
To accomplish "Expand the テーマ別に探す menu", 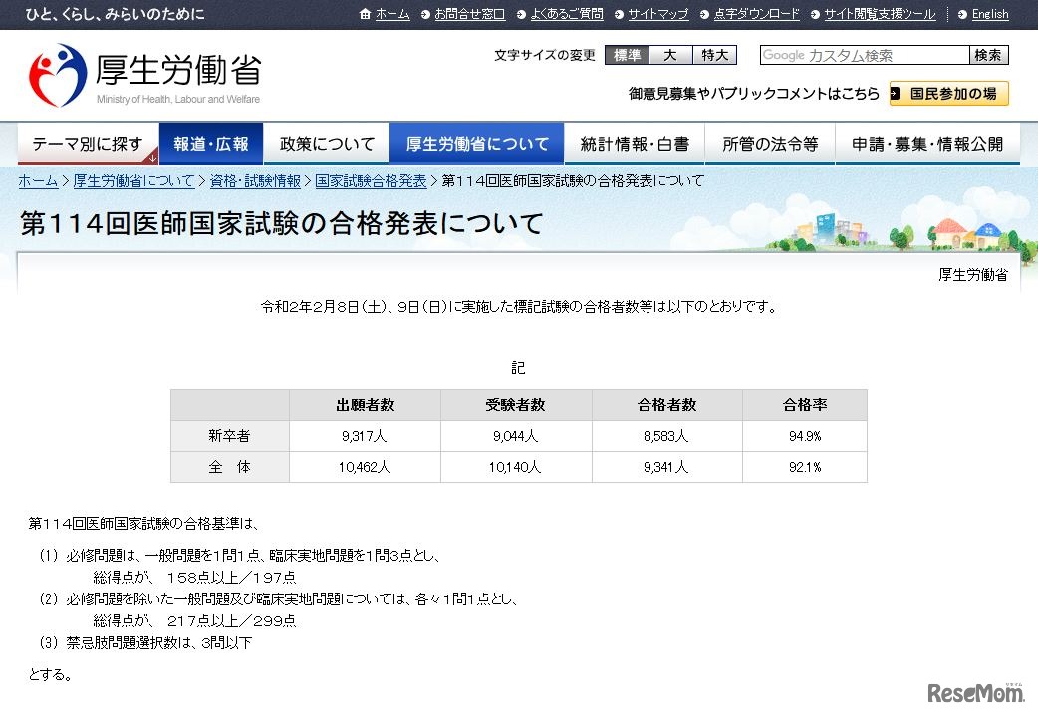I will click(88, 143).
